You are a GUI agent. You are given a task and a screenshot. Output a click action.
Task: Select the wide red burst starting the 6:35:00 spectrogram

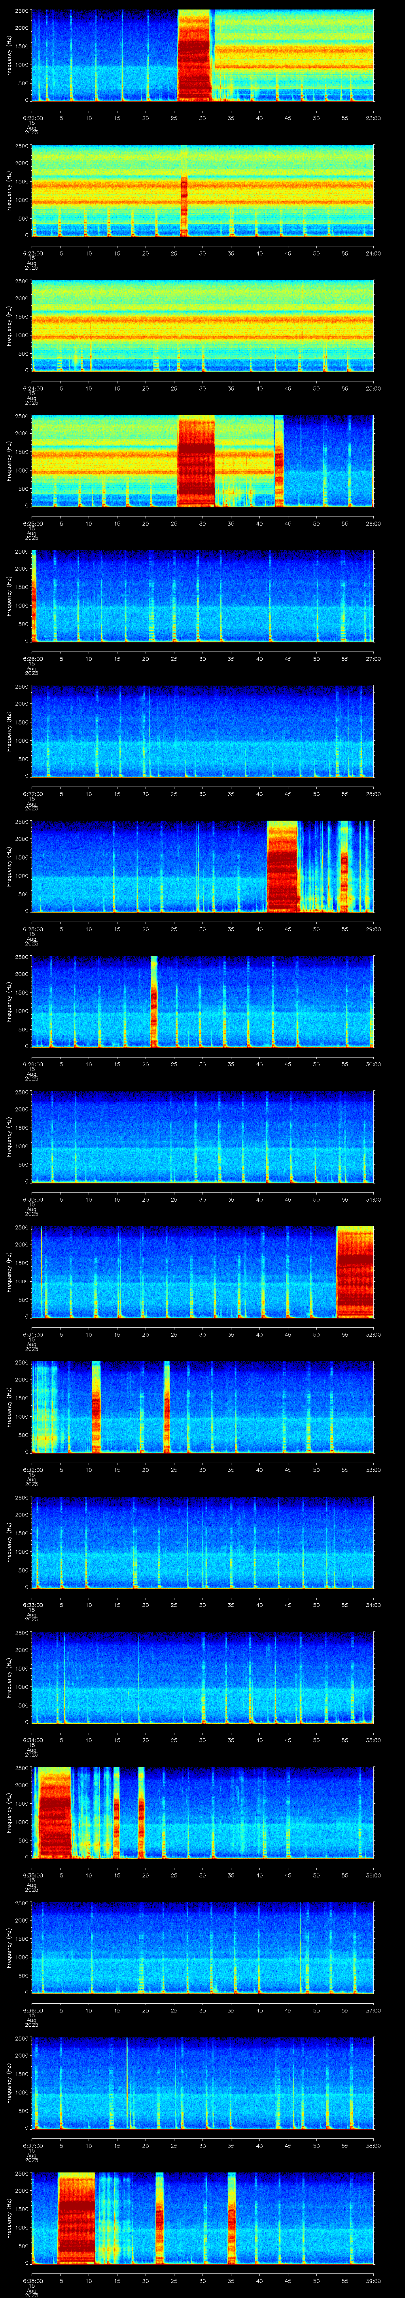tap(53, 1812)
